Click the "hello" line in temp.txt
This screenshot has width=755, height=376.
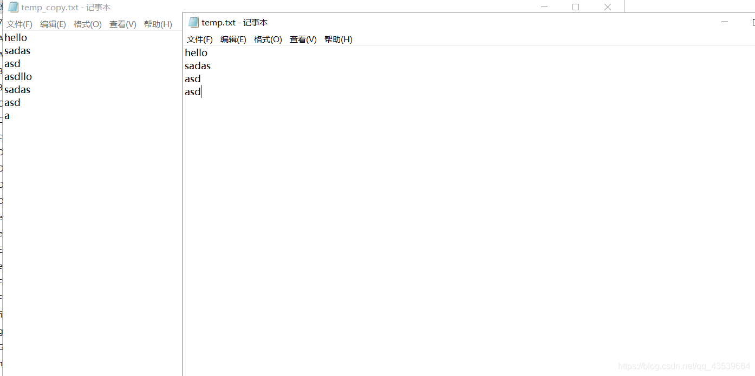click(196, 52)
